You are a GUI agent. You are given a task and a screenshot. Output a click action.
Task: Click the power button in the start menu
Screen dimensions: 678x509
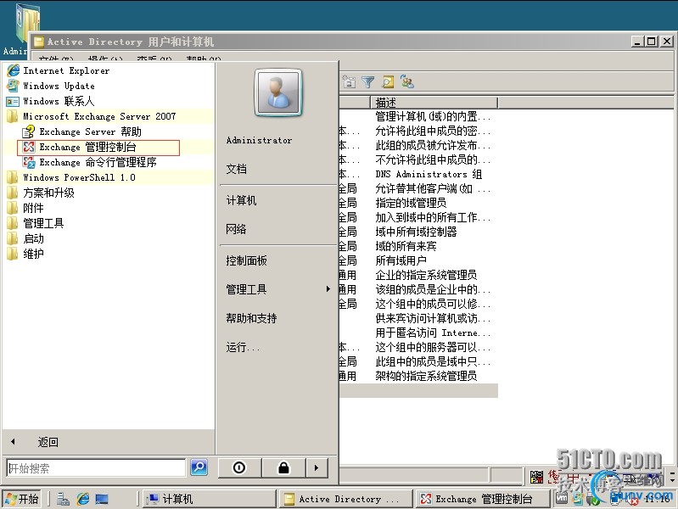(x=239, y=467)
